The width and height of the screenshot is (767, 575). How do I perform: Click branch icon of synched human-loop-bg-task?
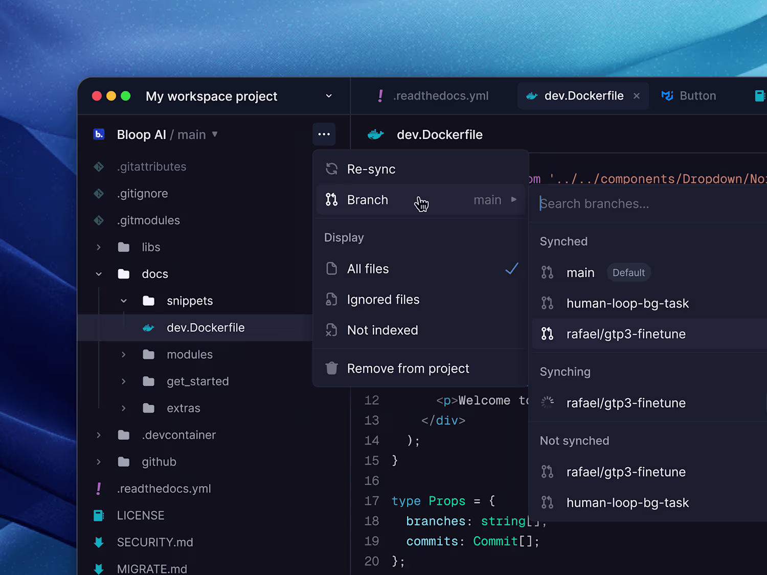coord(548,303)
